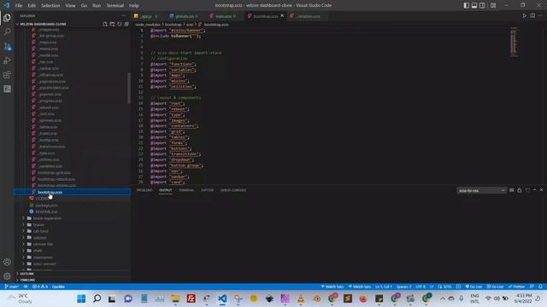Switch to the DEBUG CONSOLE panel tab
This screenshot has width=547, height=307.
tap(233, 190)
